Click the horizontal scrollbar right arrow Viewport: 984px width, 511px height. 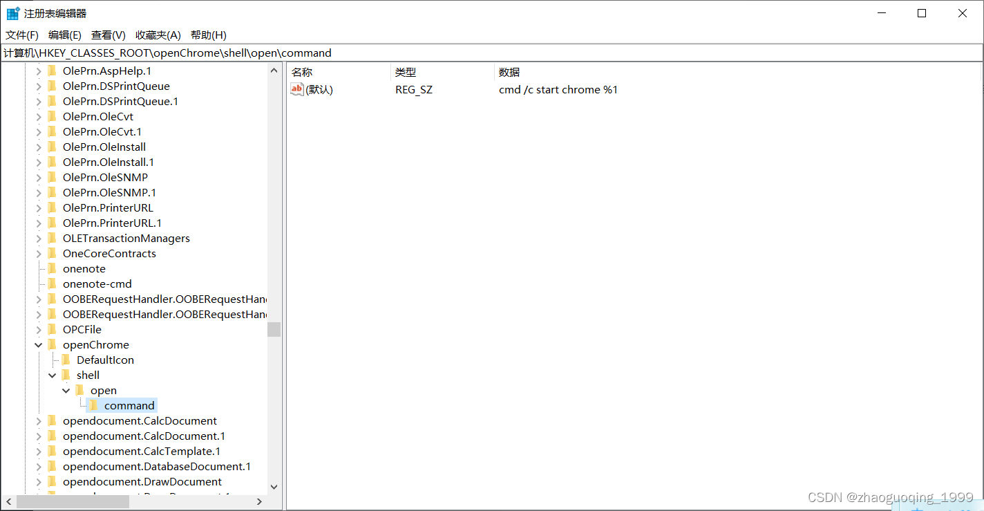tap(260, 501)
